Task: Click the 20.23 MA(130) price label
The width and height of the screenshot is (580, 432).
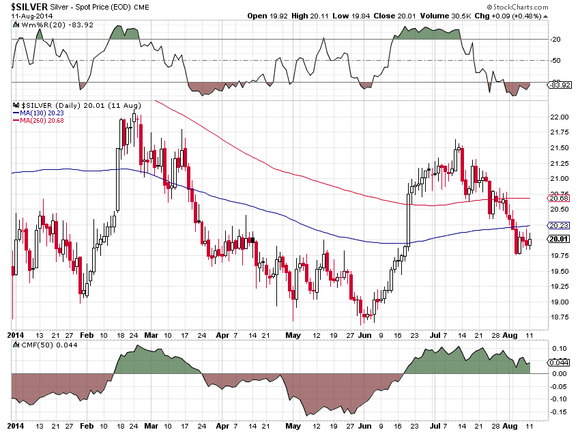Action: pos(559,226)
